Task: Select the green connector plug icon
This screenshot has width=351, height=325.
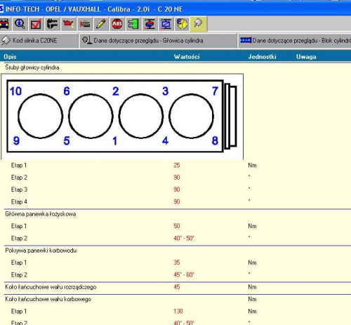Action: point(133,24)
